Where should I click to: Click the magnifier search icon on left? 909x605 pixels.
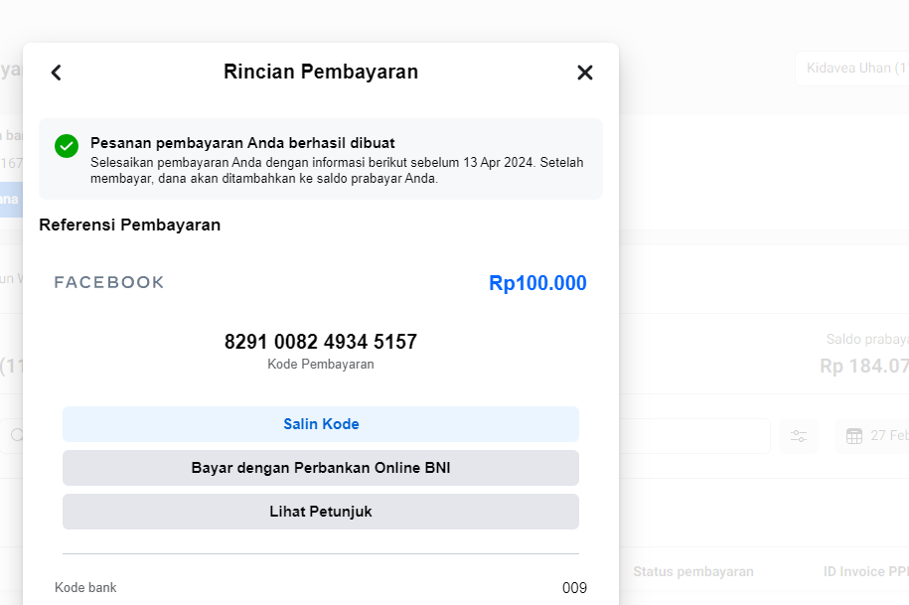[x=15, y=435]
